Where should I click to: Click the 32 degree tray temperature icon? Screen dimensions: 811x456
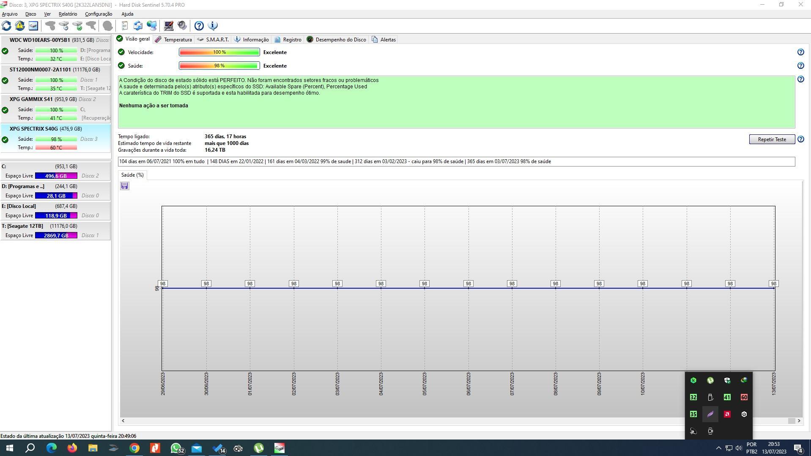click(693, 397)
